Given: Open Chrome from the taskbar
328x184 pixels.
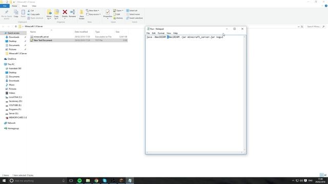Looking at the screenshot, I should (x=96, y=180).
